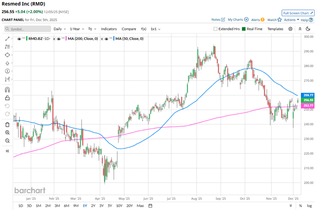Delete drawings with trash icon
Viewport: 317px width, 210px height.
coord(7,124)
